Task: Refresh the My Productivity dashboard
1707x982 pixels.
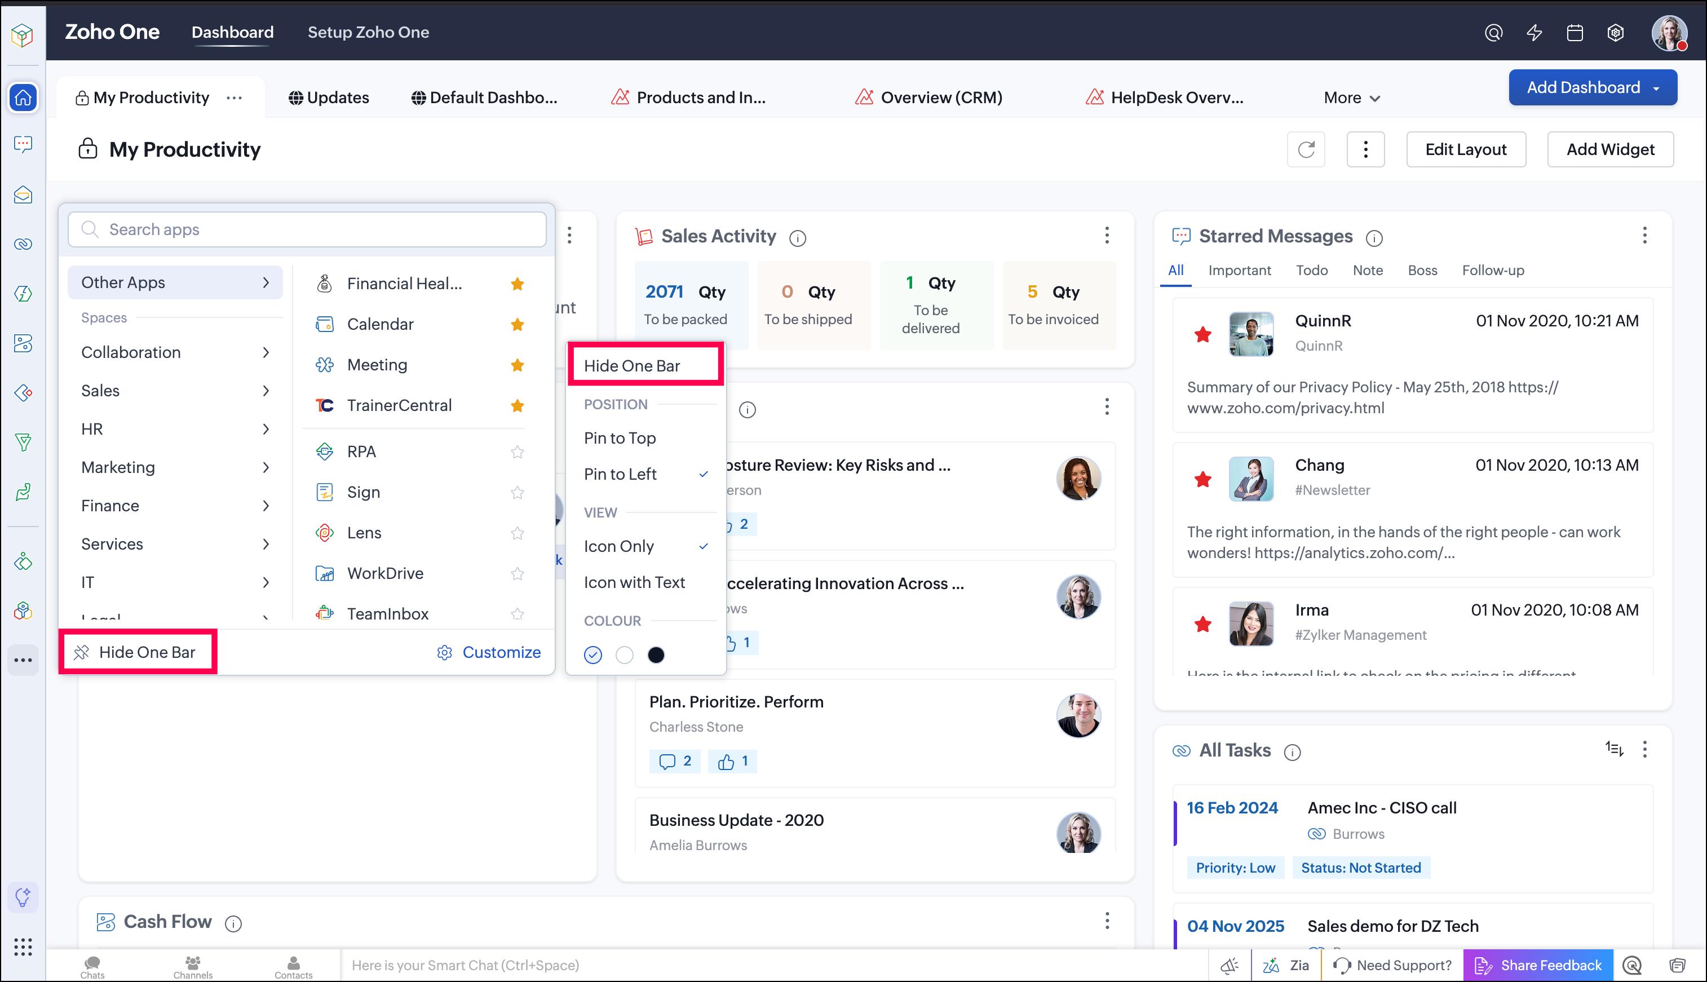Action: point(1306,149)
